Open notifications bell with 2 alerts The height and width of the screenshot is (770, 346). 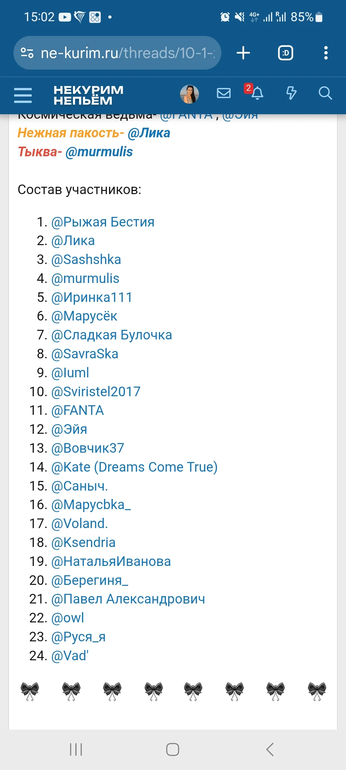pos(257,93)
